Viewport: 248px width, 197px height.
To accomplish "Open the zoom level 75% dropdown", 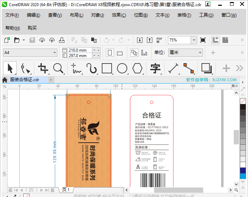I will (x=194, y=40).
